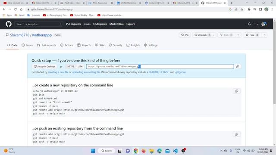Click Set up in Desktop button
The image size is (276, 155).
coord(44,66)
